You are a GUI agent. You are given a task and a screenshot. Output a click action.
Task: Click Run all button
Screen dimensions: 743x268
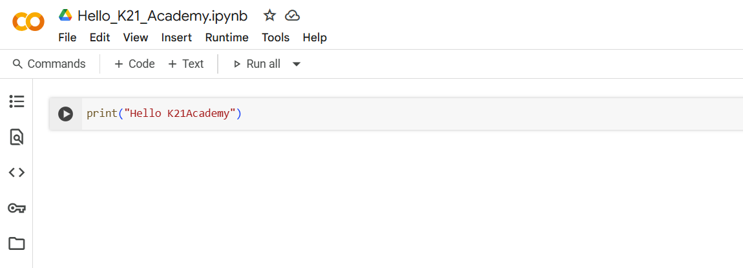click(x=257, y=64)
